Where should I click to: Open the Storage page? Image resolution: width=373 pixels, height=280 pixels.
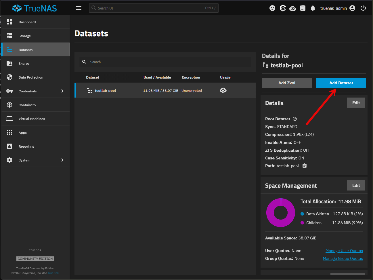click(36, 36)
